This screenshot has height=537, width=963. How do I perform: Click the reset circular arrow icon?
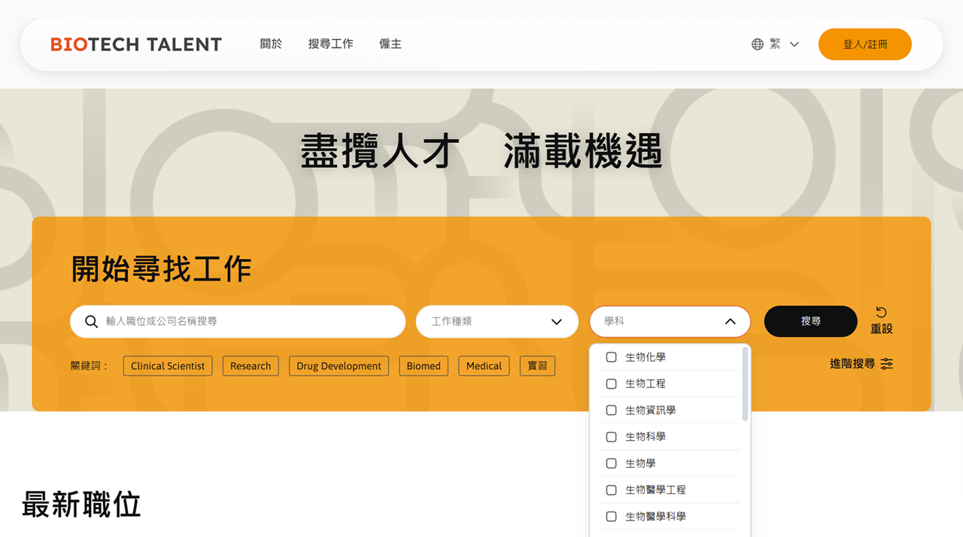(881, 312)
